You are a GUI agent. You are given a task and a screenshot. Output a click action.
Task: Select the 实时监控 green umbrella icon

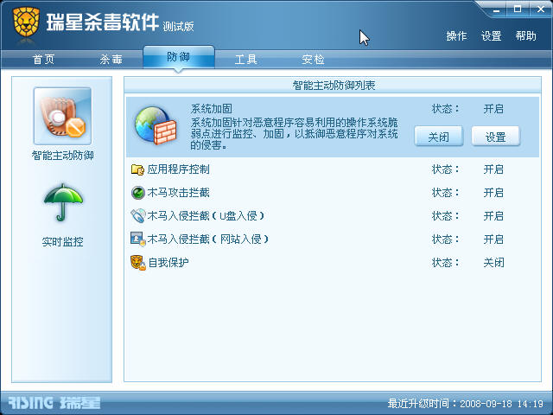(63, 202)
